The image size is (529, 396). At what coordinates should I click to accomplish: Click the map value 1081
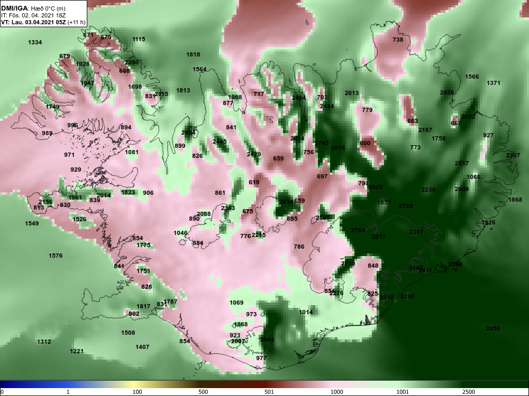[132, 152]
